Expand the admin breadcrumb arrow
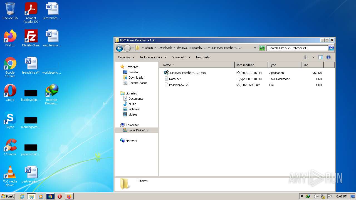The image size is (356, 200). point(155,48)
